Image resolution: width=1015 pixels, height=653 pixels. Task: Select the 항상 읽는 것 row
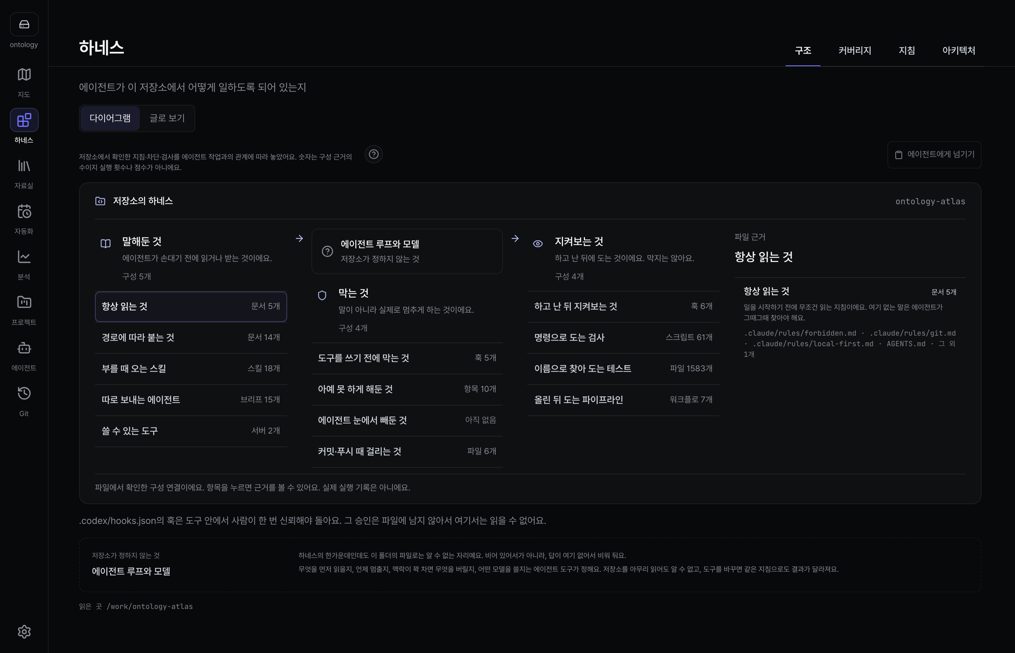coord(191,307)
